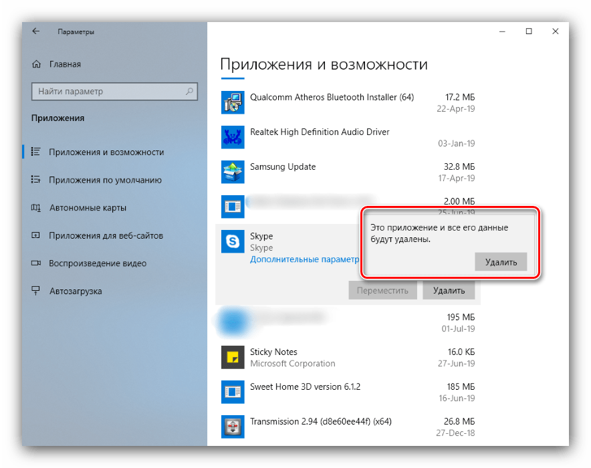
Task: Select Приложения для веб-сайтов
Action: point(106,235)
